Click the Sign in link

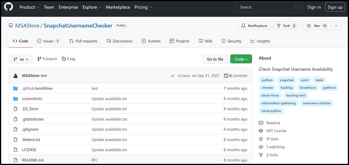[x=314, y=7]
